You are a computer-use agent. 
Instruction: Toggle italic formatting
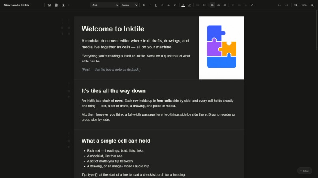150,5
